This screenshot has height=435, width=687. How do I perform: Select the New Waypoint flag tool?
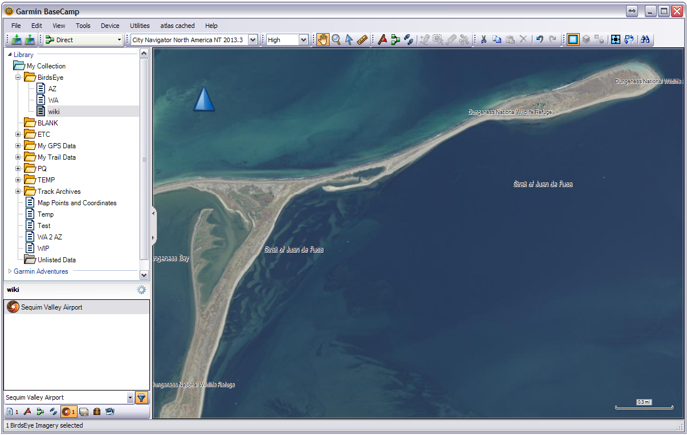point(383,40)
